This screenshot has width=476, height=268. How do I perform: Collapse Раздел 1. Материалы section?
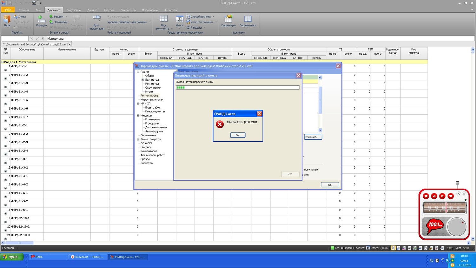3,62
